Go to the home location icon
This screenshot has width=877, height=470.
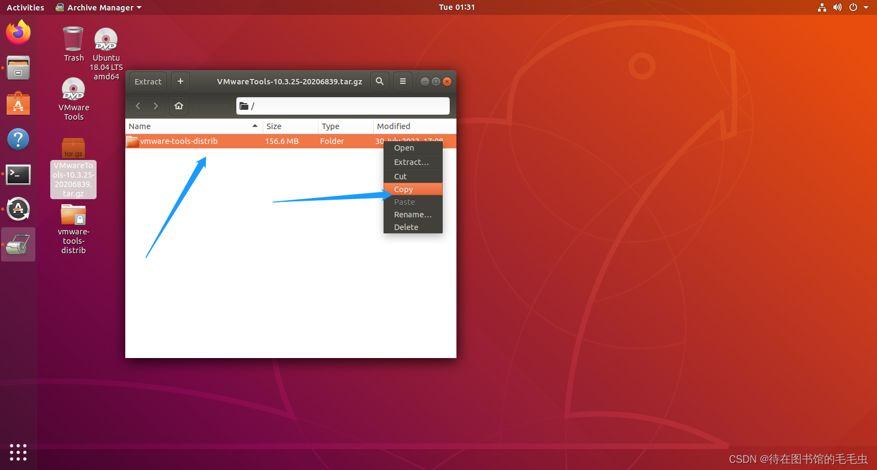[179, 106]
